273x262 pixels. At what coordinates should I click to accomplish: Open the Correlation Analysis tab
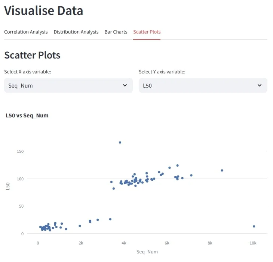coord(26,32)
